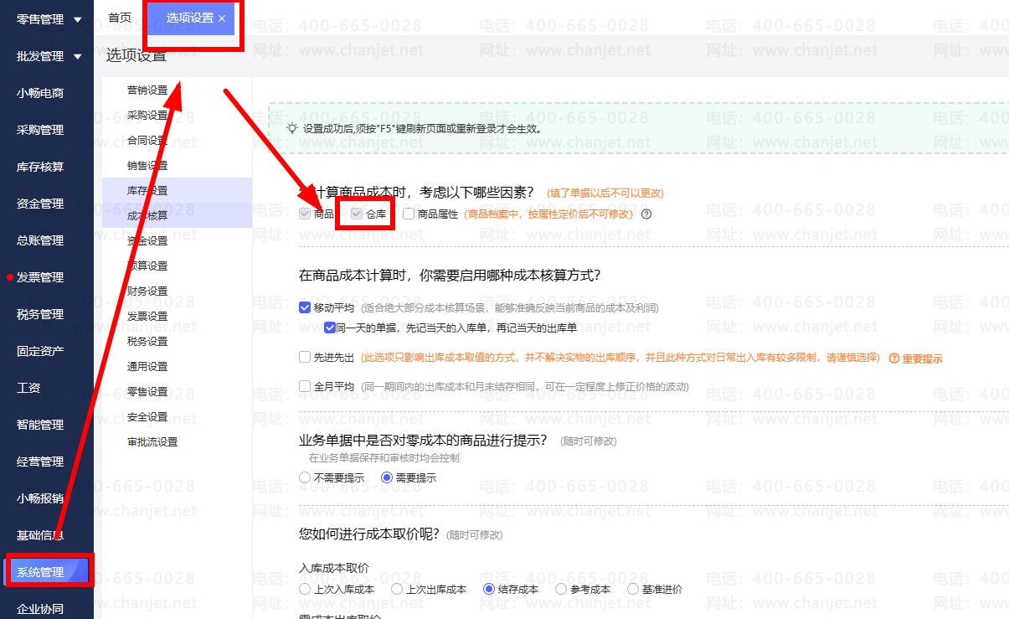Screen dimensions: 1009x619
Task: Select the 需要提示 radio option
Action: pos(387,477)
